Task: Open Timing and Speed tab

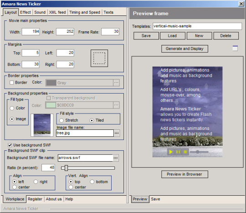Action: [85, 12]
